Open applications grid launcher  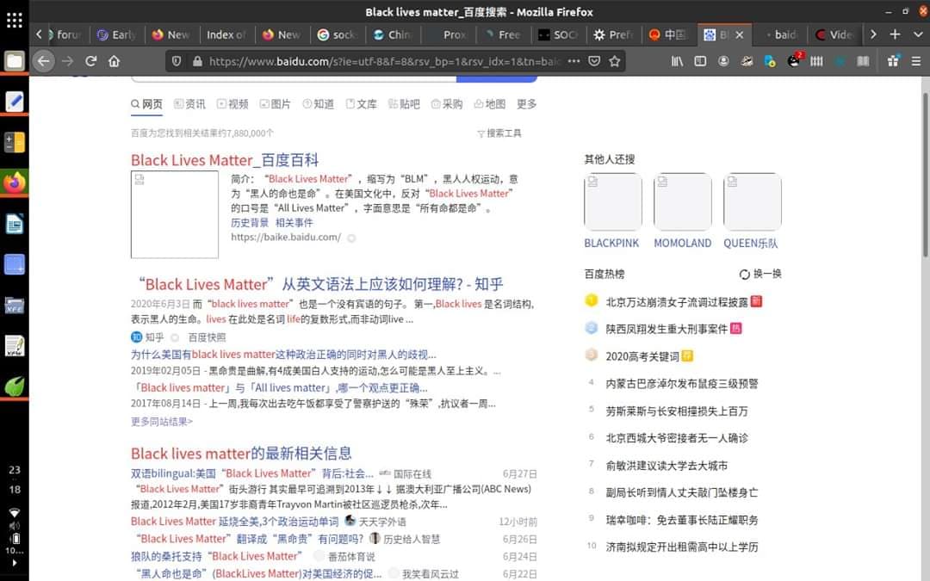coord(15,20)
